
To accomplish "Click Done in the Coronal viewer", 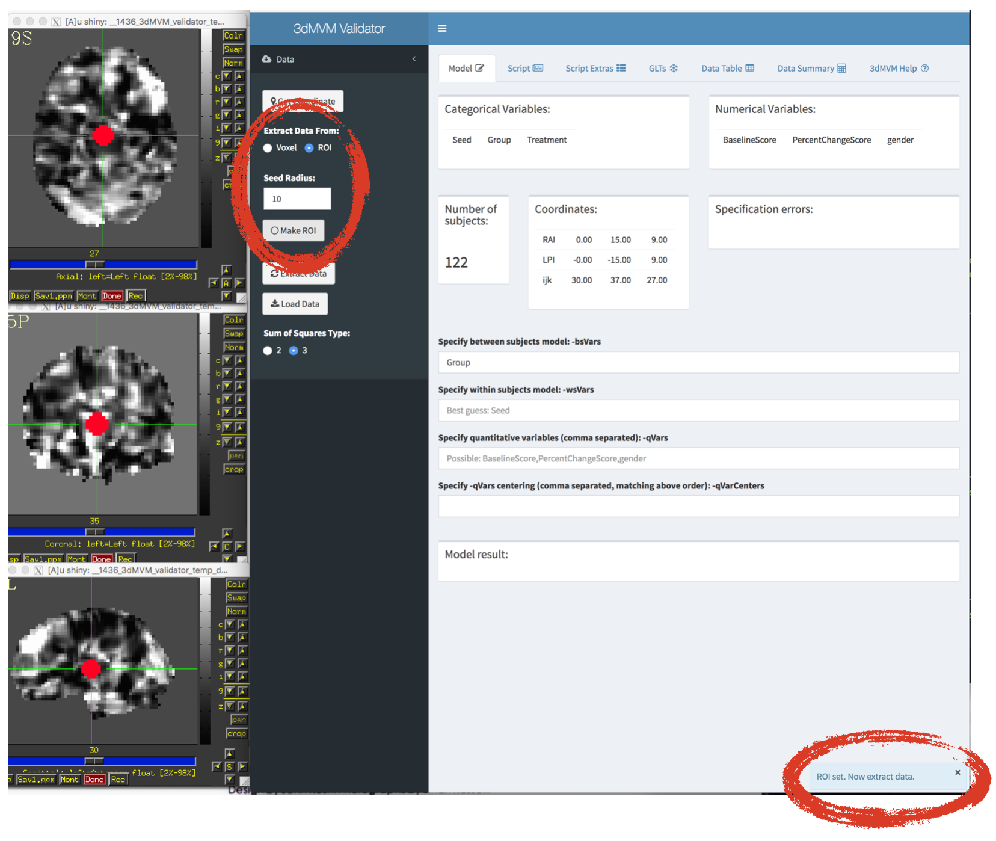I will [102, 559].
